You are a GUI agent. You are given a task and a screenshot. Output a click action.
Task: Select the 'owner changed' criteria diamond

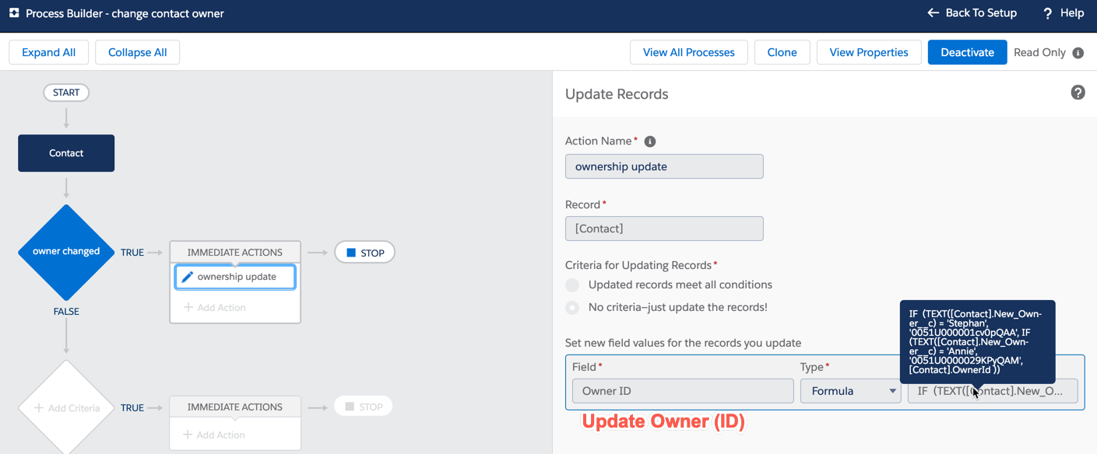tap(66, 252)
